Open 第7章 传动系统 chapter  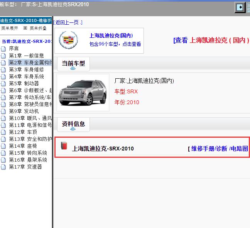tap(30, 97)
